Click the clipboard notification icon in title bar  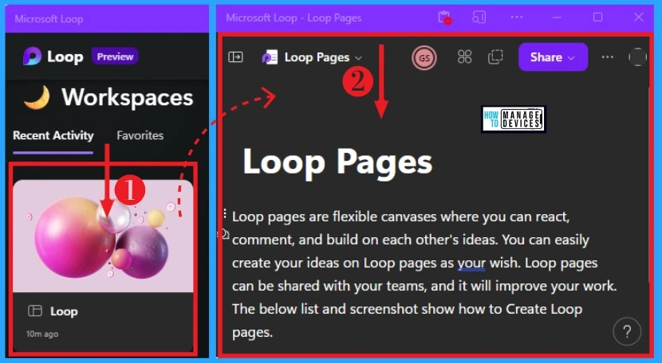click(x=444, y=18)
